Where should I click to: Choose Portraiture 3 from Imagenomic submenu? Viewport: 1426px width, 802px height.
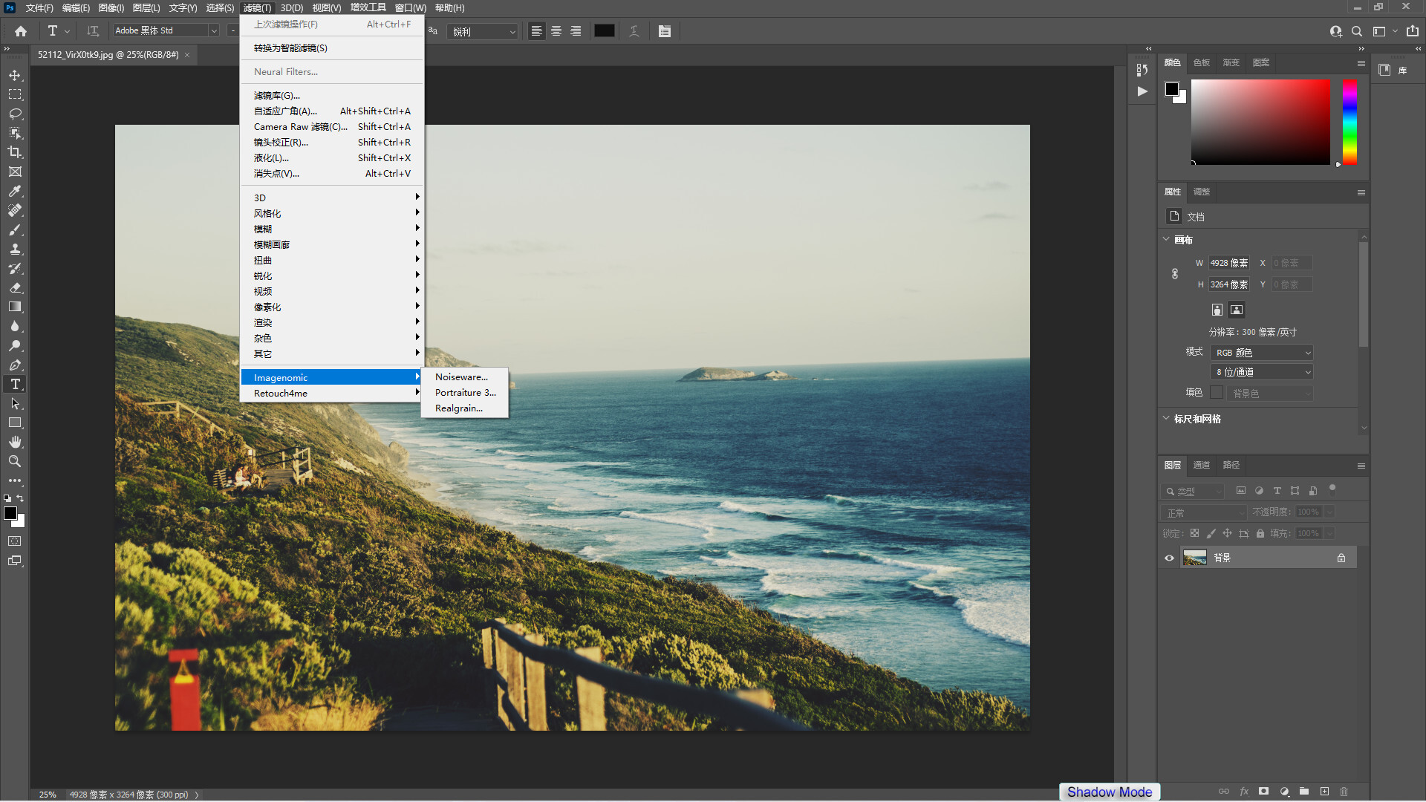coord(465,393)
